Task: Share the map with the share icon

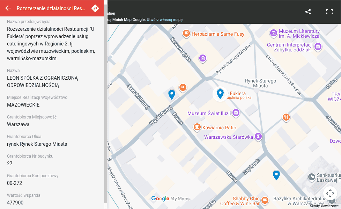Action: tap(308, 12)
